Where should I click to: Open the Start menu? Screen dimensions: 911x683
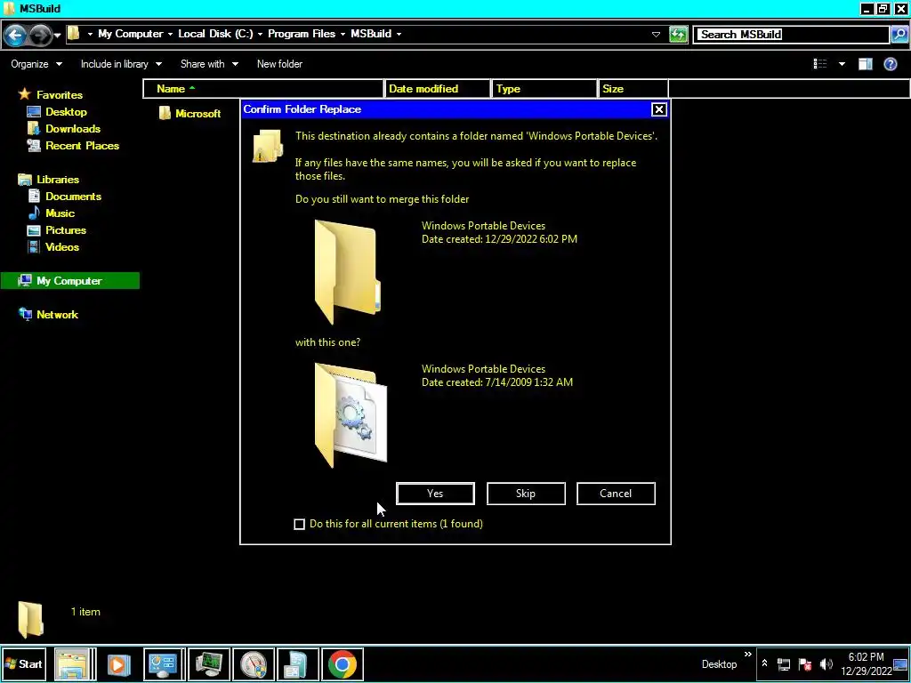(x=24, y=663)
